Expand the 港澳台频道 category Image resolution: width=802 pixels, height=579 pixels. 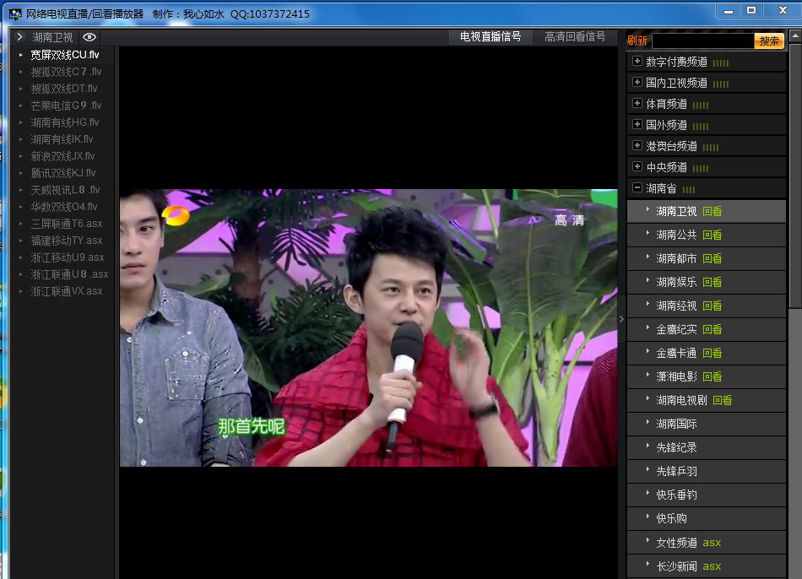637,146
